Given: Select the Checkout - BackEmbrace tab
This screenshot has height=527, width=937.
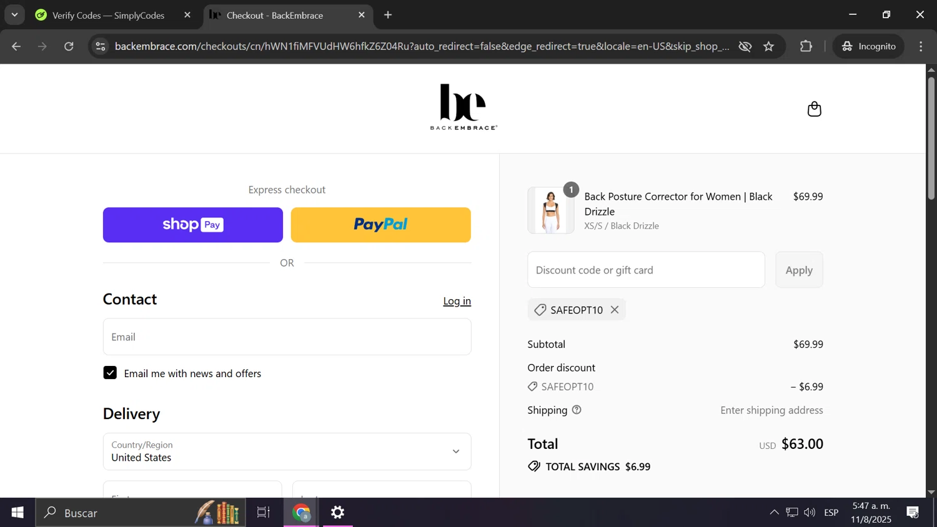Looking at the screenshot, I should pyautogui.click(x=275, y=15).
